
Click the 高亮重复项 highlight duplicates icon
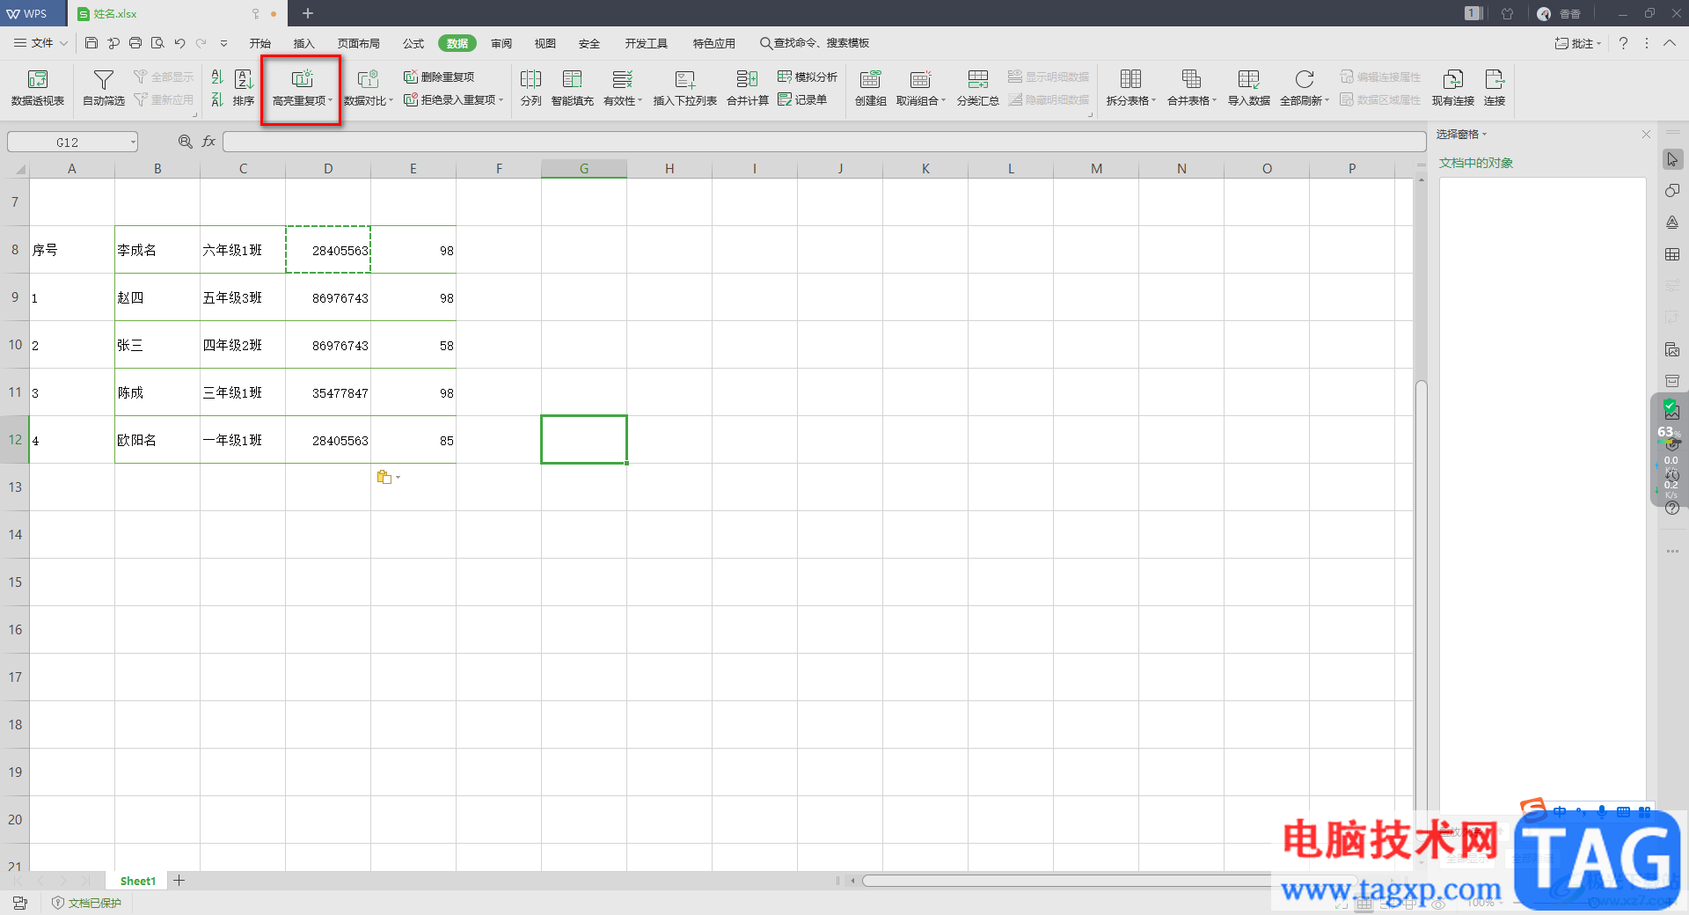(x=302, y=79)
